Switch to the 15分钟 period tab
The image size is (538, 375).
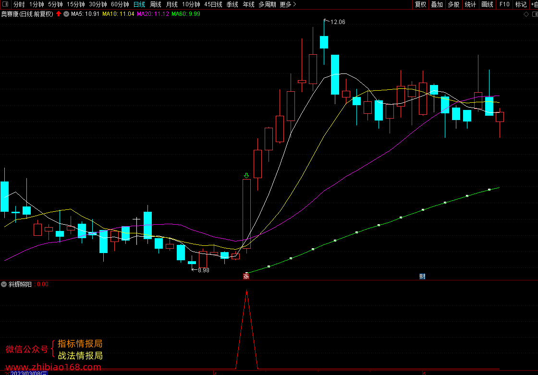pos(76,4)
